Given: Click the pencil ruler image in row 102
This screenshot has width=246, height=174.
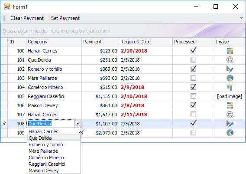Looking at the screenshot, I should pos(230,69).
